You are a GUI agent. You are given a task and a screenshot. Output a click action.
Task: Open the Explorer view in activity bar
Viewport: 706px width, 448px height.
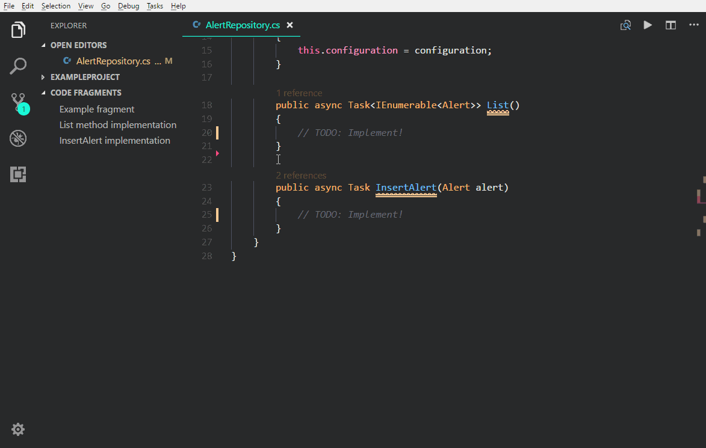[x=18, y=29]
